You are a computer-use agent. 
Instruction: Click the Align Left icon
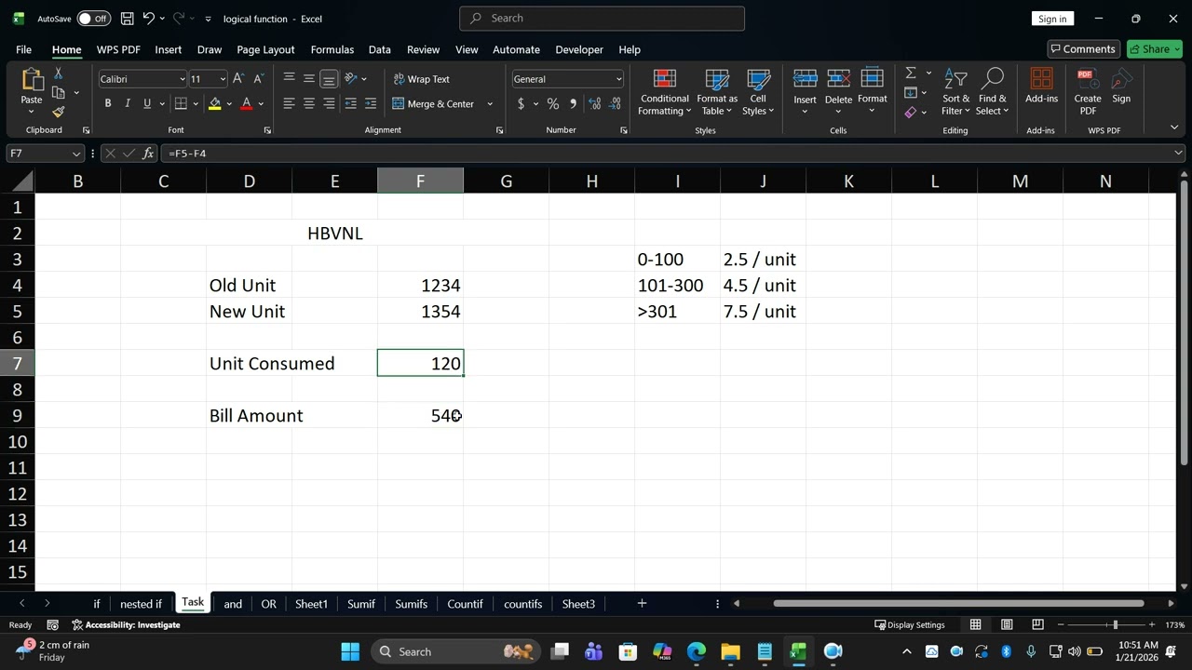click(289, 104)
